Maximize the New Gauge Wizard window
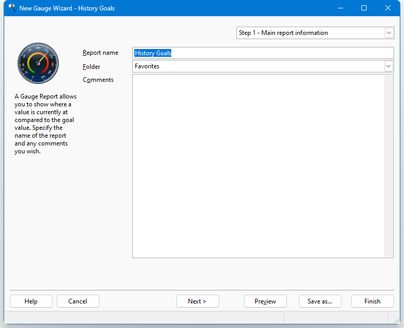 364,8
